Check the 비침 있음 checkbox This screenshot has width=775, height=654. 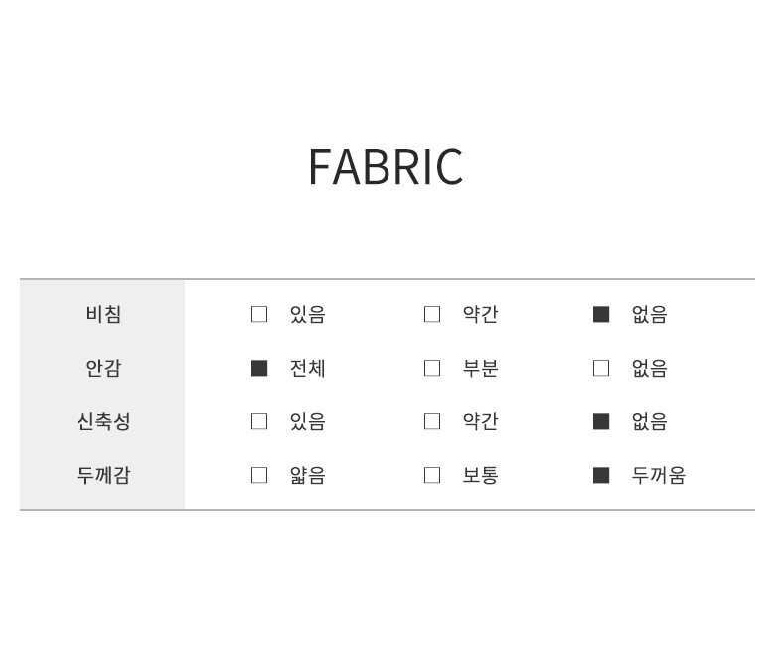point(259,314)
